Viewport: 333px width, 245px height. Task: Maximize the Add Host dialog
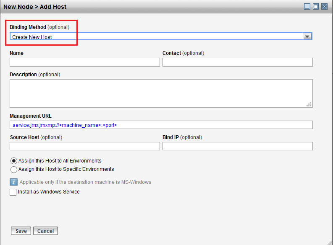[316, 7]
